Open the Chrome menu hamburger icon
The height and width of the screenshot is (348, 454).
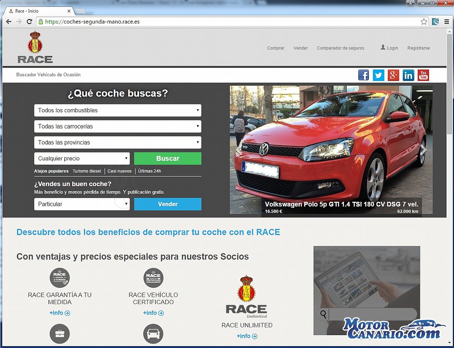(x=447, y=22)
